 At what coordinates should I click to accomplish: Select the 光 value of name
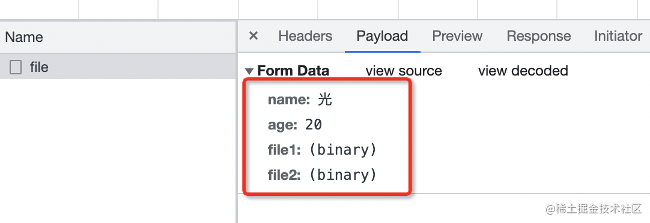[325, 100]
